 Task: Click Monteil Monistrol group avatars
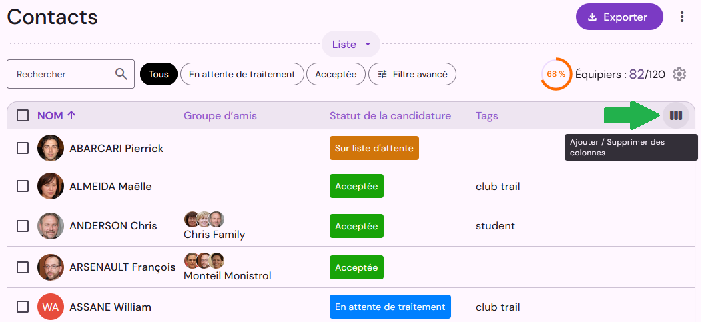204,260
